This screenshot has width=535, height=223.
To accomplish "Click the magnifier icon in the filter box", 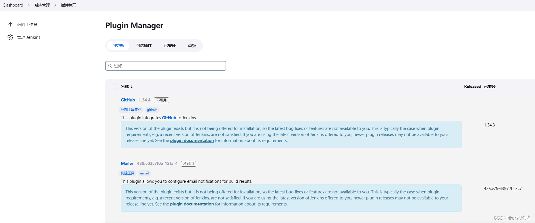I will point(110,66).
